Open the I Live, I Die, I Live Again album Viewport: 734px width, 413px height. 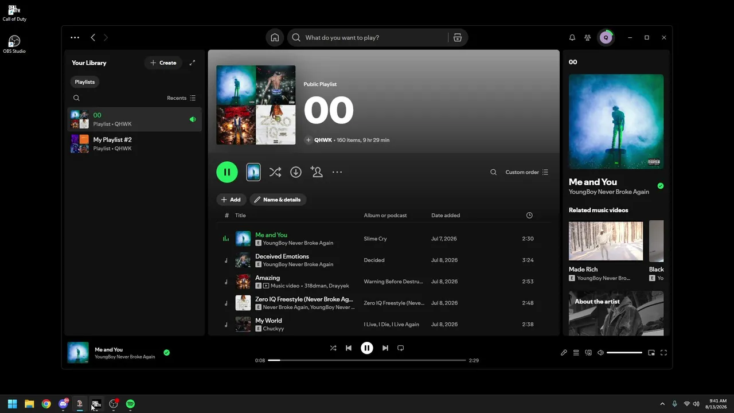click(391, 325)
